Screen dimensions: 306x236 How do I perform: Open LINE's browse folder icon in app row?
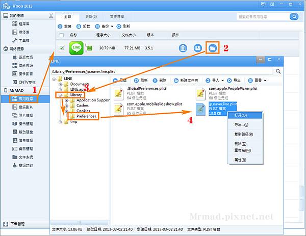pyautogui.click(x=212, y=48)
